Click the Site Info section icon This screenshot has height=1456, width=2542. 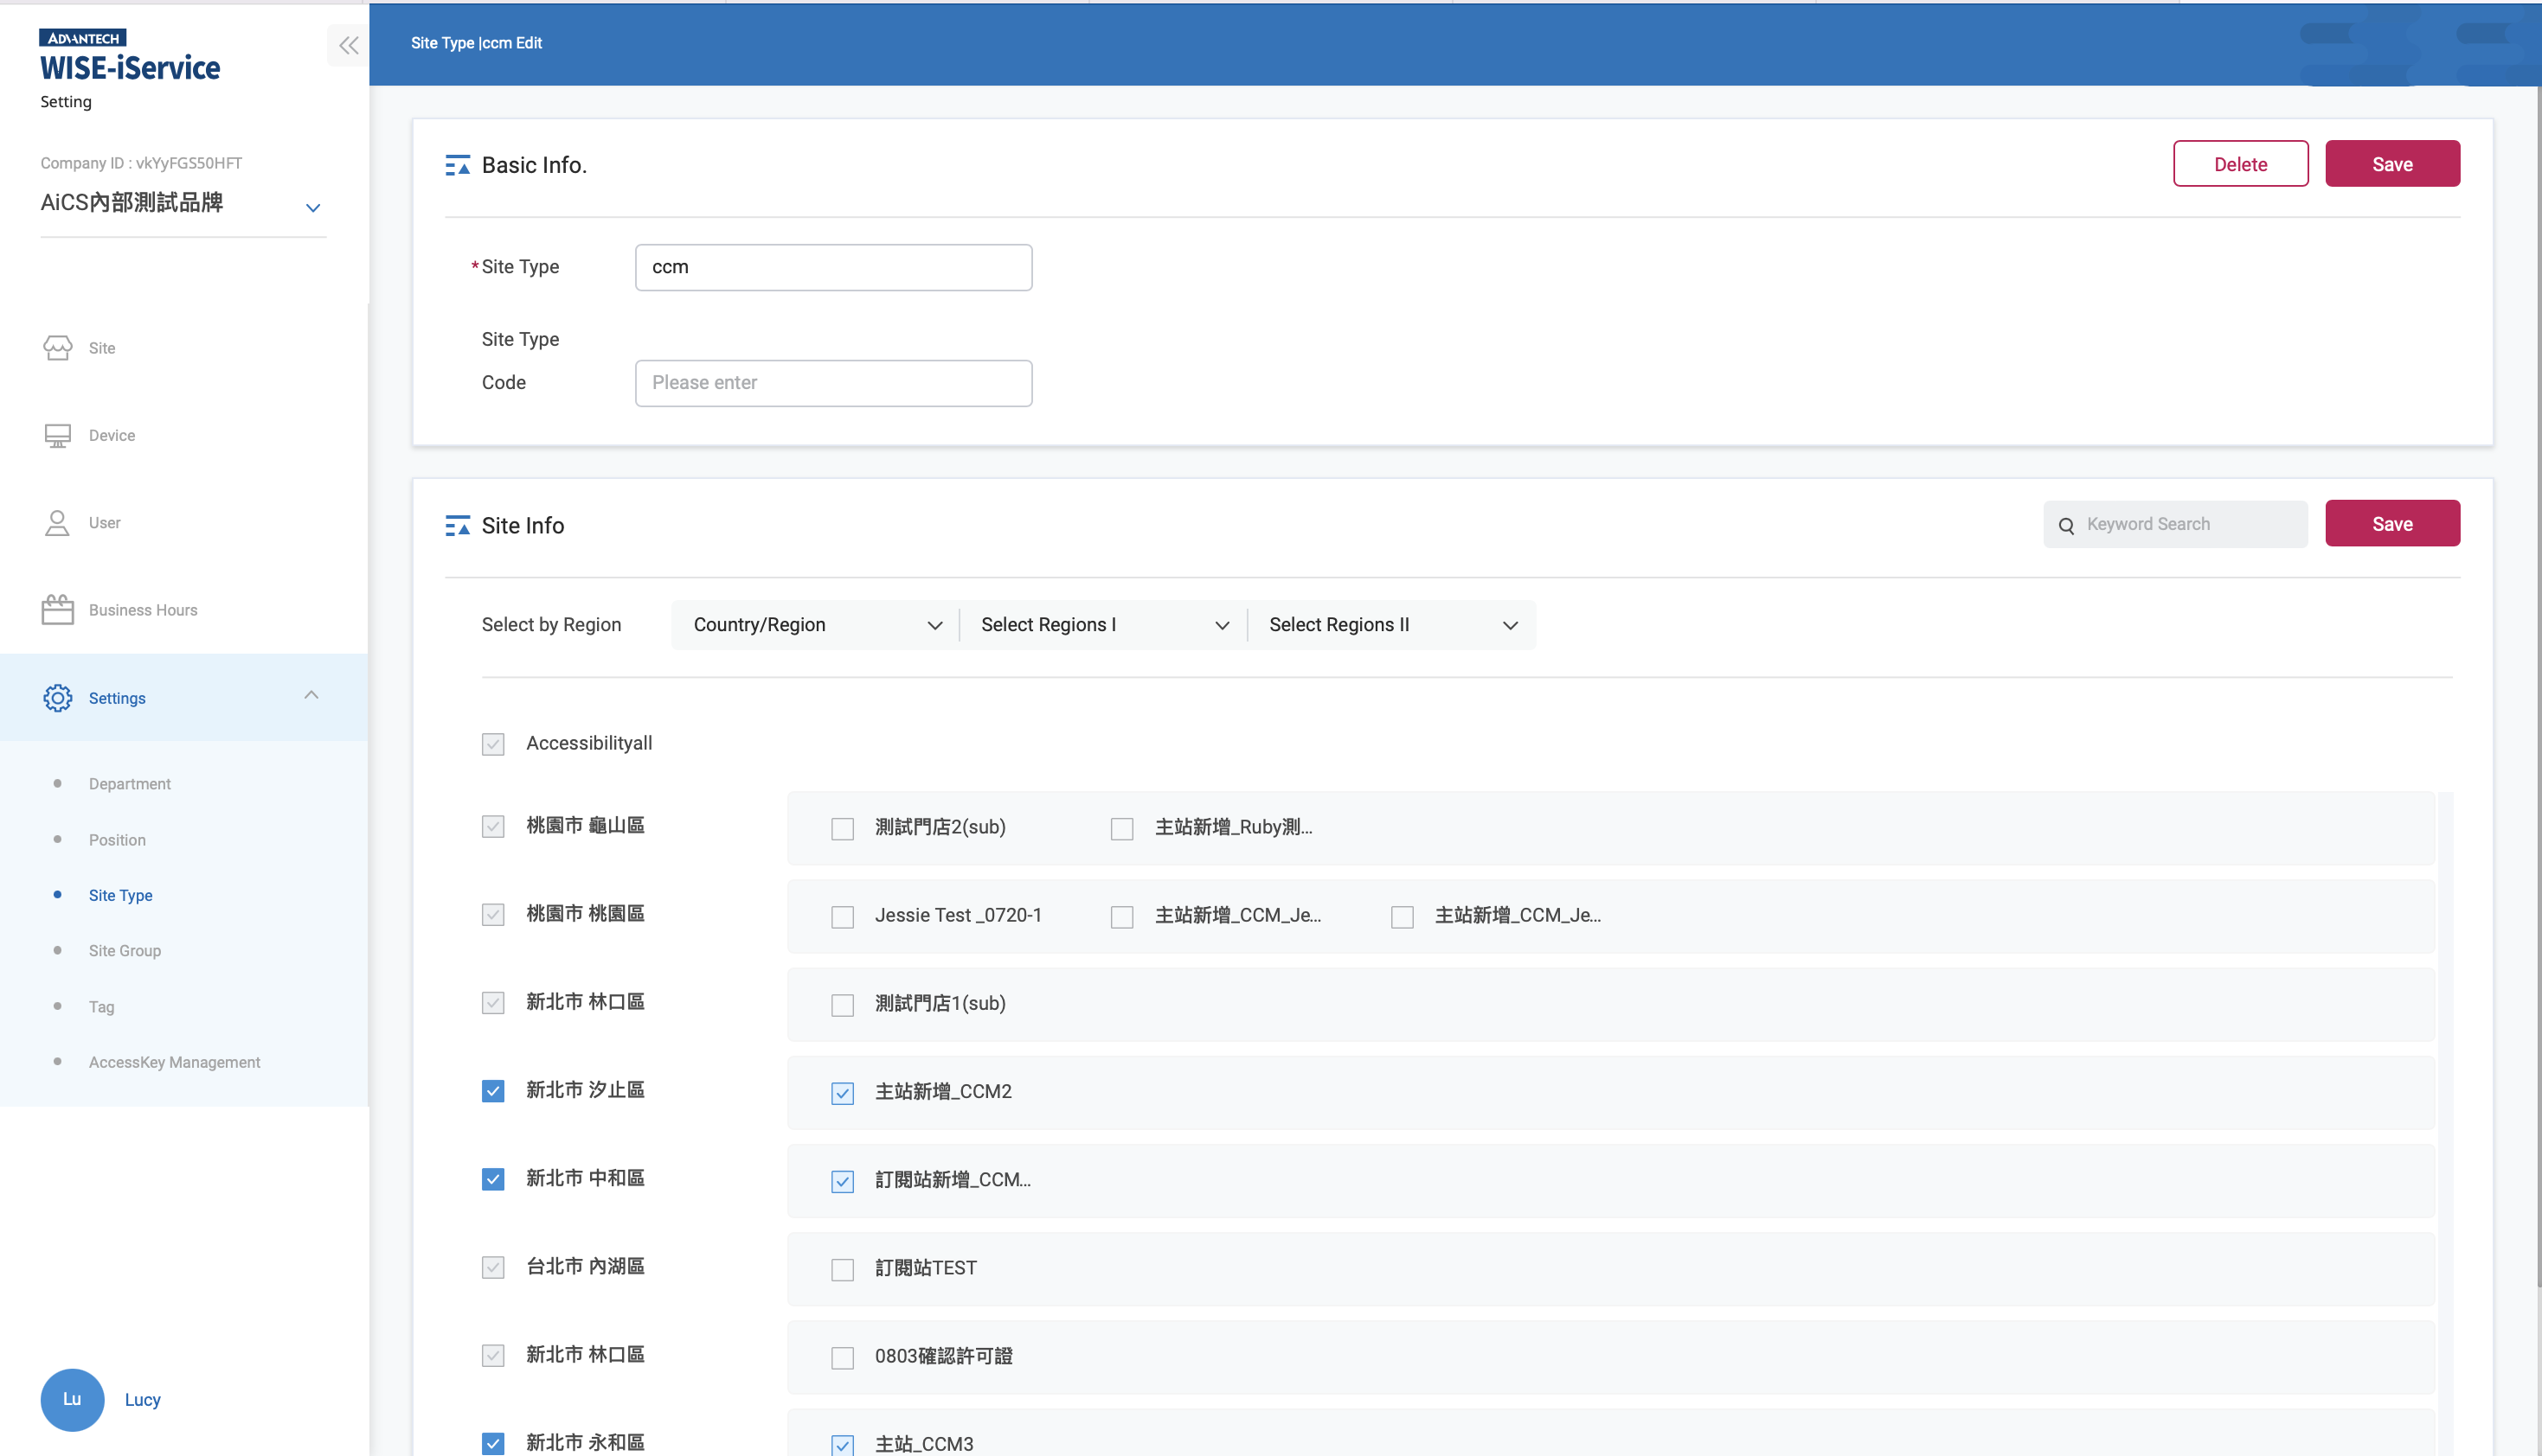pos(459,524)
